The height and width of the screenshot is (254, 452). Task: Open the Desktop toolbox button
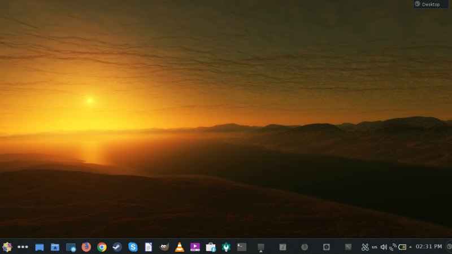pyautogui.click(x=431, y=4)
